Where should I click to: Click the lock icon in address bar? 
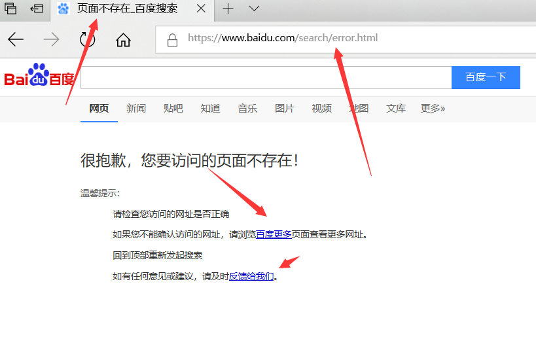[x=173, y=40]
